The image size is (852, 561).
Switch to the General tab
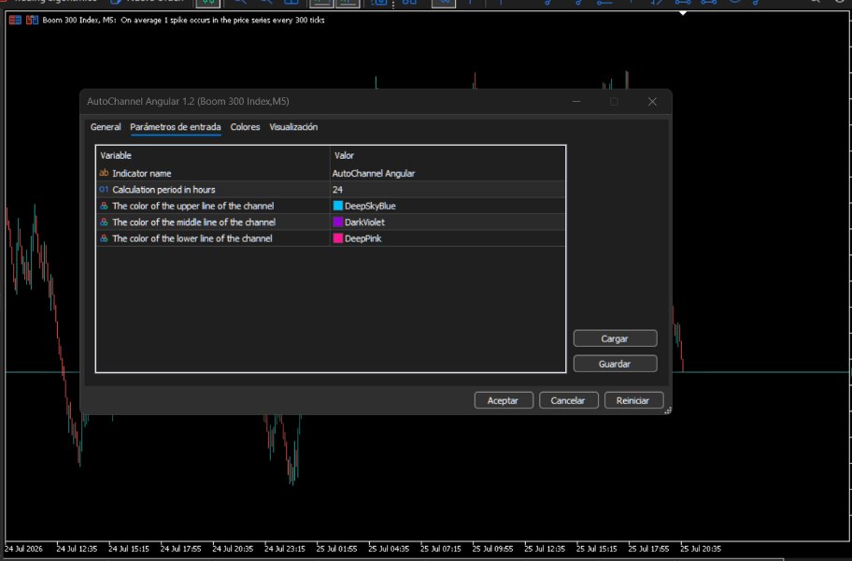pyautogui.click(x=106, y=126)
